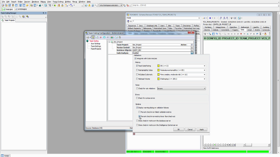Click red X delete icon in Team Coding Configuration toolbar
Viewport: 280px width, 157px height.
click(x=101, y=38)
